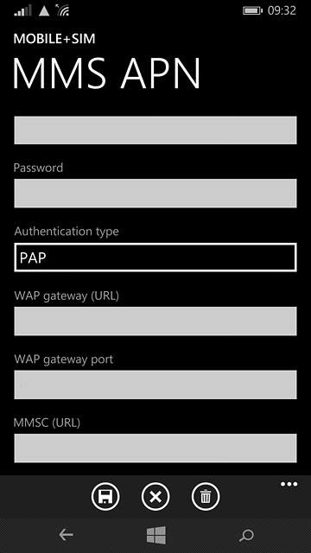Tap the save floppy disk icon
Image resolution: width=311 pixels, height=553 pixels.
point(105,497)
